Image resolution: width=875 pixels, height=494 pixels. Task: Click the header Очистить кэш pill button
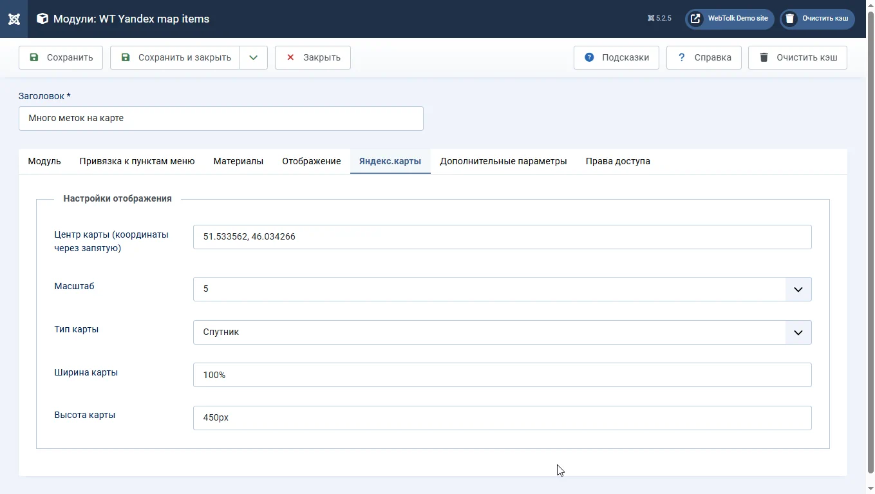tap(817, 19)
